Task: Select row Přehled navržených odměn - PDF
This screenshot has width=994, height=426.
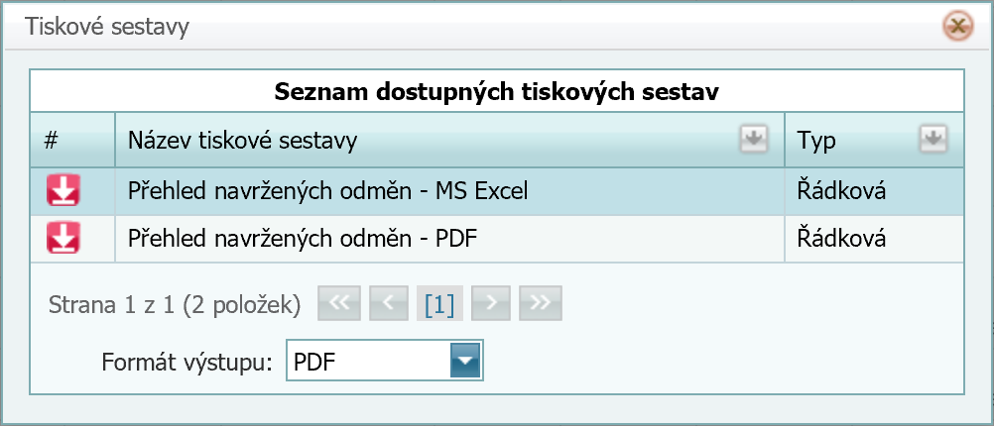Action: click(x=497, y=239)
